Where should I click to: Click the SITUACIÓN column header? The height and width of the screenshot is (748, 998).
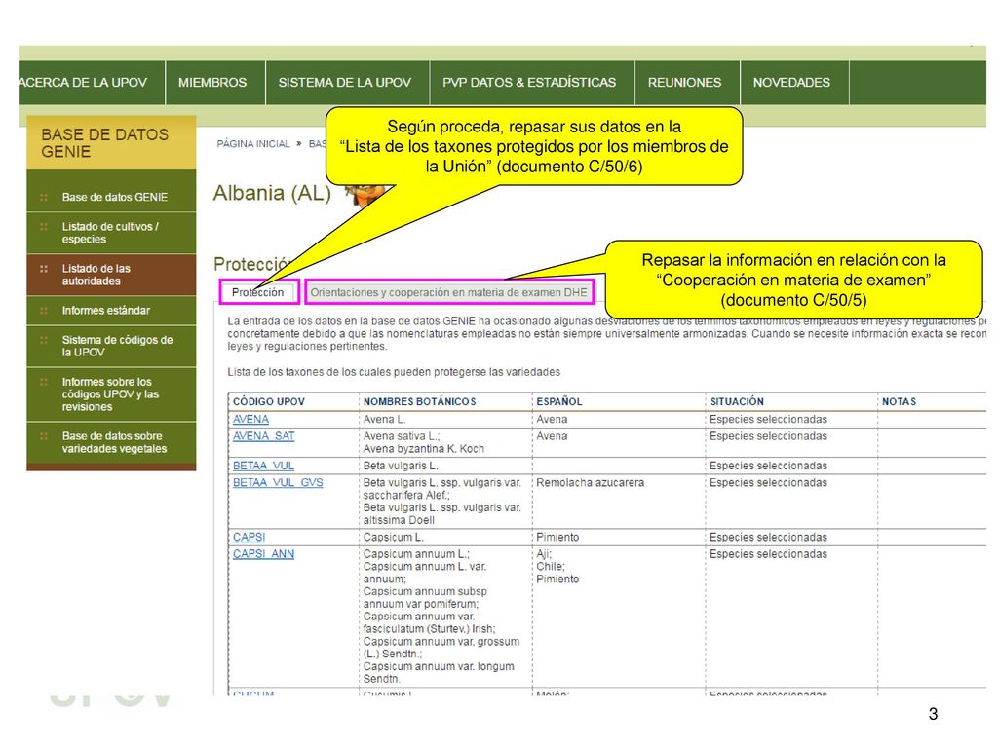click(x=737, y=402)
